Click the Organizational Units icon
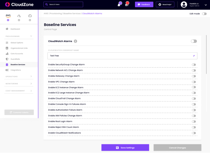Screen dimensions: 210x153 click(7, 48)
